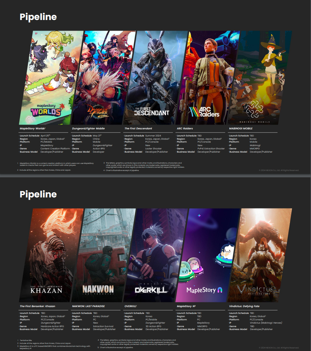Image resolution: width=311 pixels, height=351 pixels.
Task: Click the ARC Raiders logo
Action: pos(204,112)
